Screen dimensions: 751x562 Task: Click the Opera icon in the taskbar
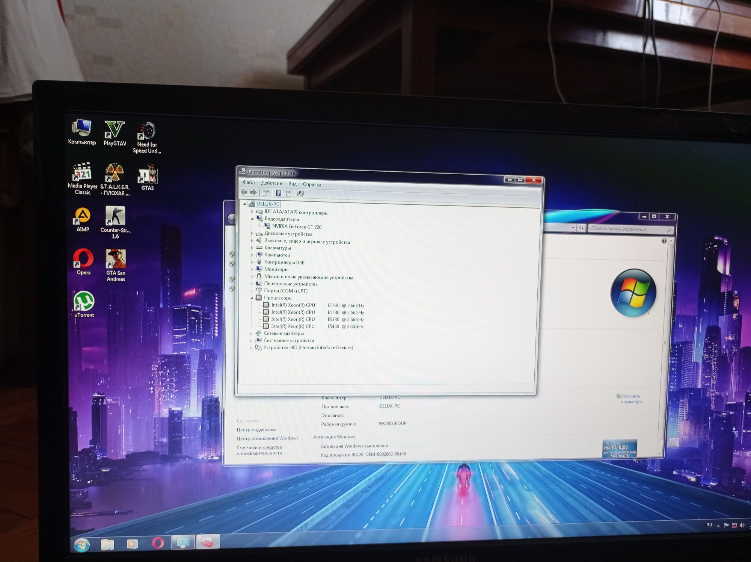click(x=158, y=543)
